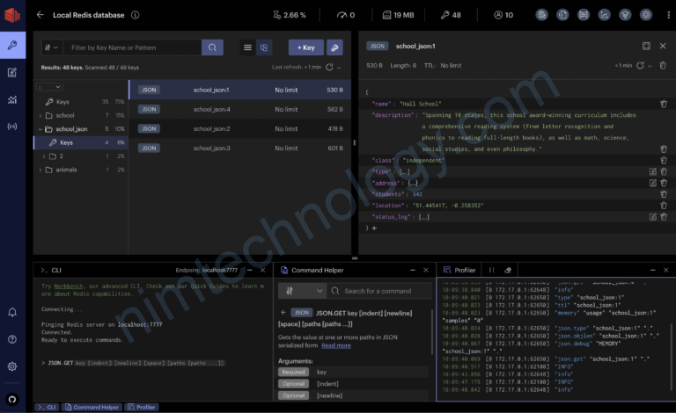The image size is (676, 413).
Task: Open the tree delimiter dropdown
Action: (49, 87)
